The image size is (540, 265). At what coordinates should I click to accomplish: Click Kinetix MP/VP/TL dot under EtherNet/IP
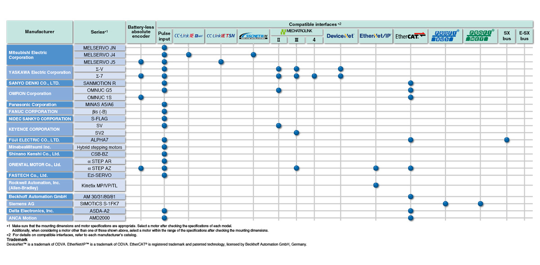(376, 185)
